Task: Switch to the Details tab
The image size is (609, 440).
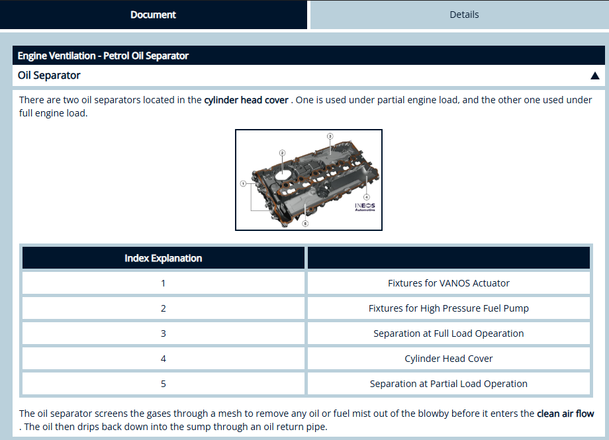Action: (x=463, y=15)
